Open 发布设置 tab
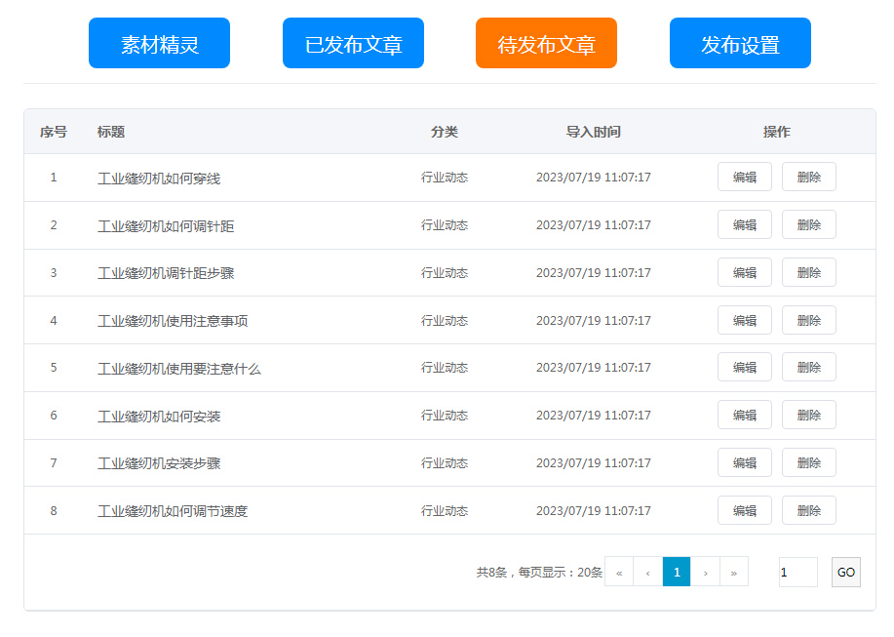 click(x=740, y=44)
